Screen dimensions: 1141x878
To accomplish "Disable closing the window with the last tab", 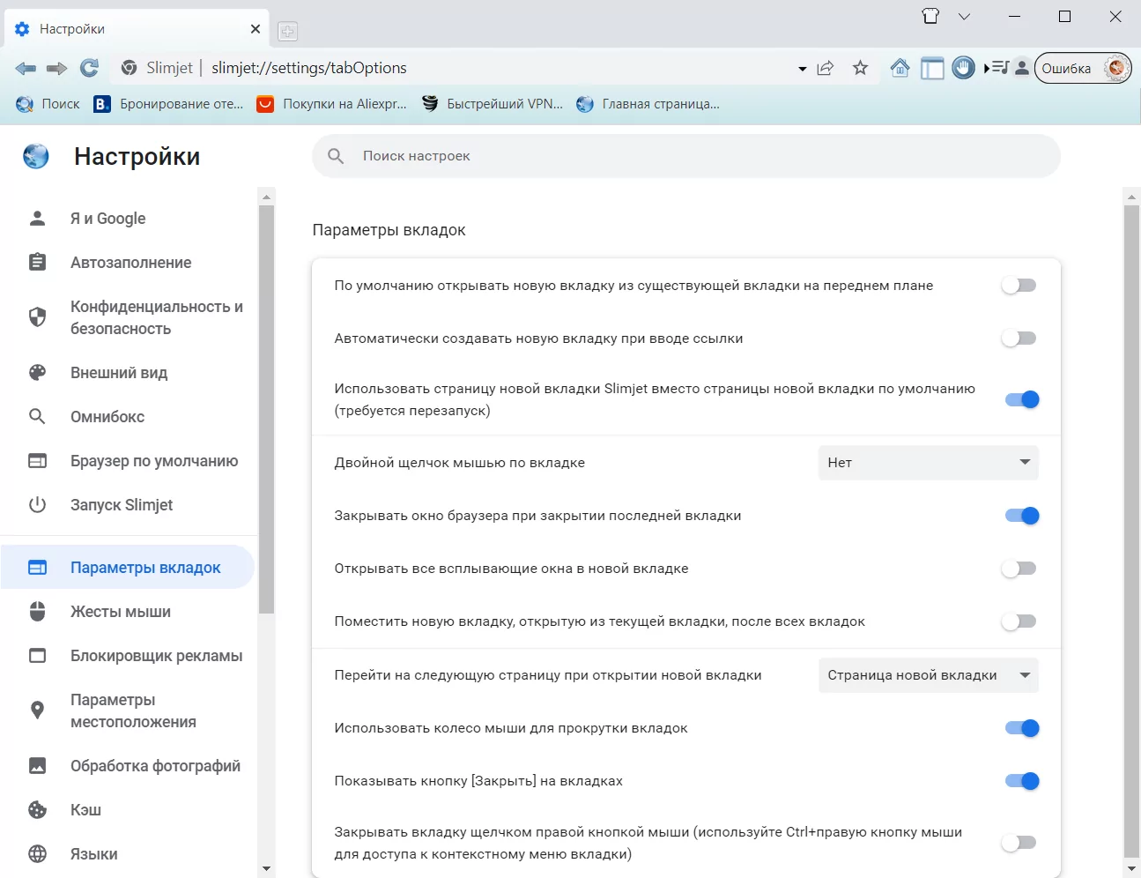I will pyautogui.click(x=1022, y=516).
